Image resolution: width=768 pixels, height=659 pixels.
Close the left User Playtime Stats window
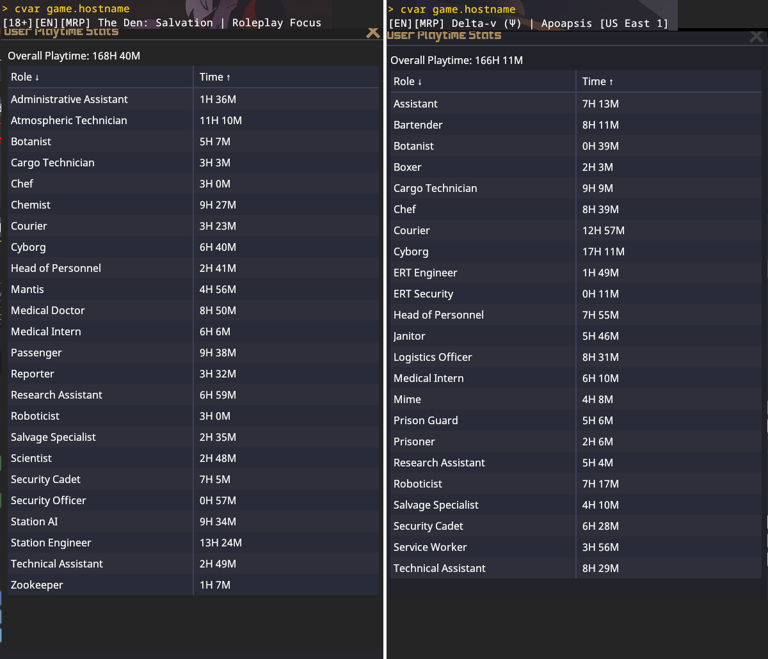[x=372, y=33]
